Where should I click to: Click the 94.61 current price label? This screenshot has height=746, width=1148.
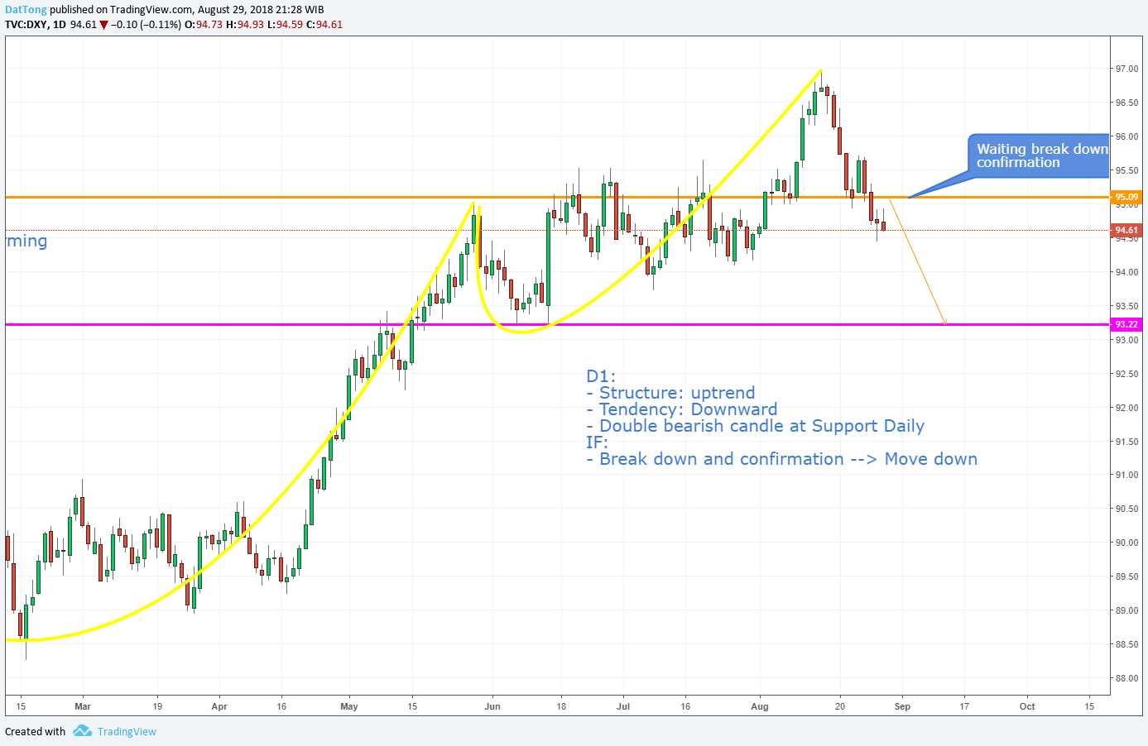1126,230
